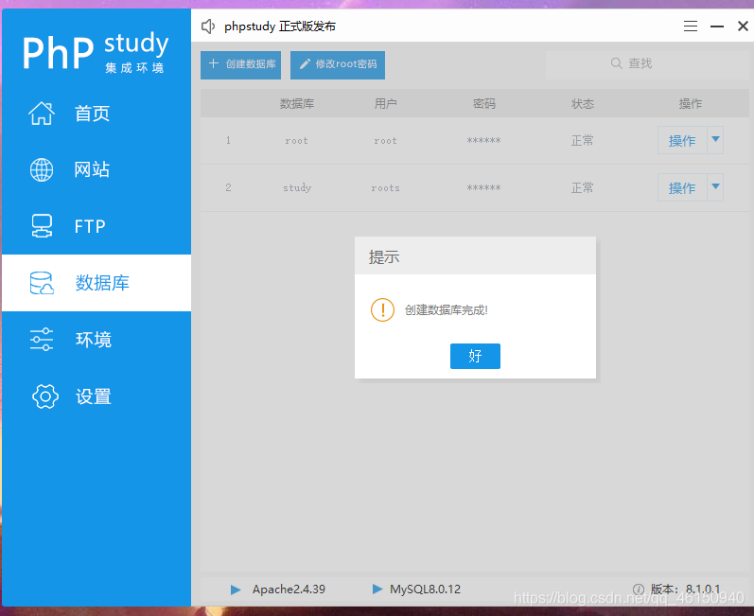Click the home icon in sidebar
The image size is (754, 616).
(x=42, y=114)
